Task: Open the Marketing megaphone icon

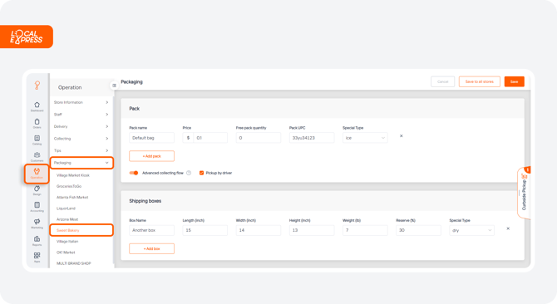Action: 37,223
